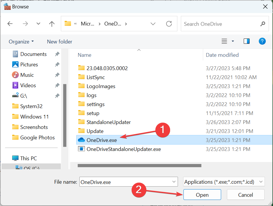Close the Browse dialog
Image resolution: width=273 pixels, height=206 pixels.
tap(265, 7)
